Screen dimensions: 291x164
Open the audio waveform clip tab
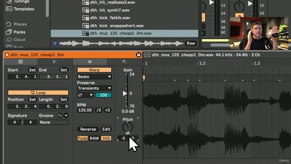point(90,62)
